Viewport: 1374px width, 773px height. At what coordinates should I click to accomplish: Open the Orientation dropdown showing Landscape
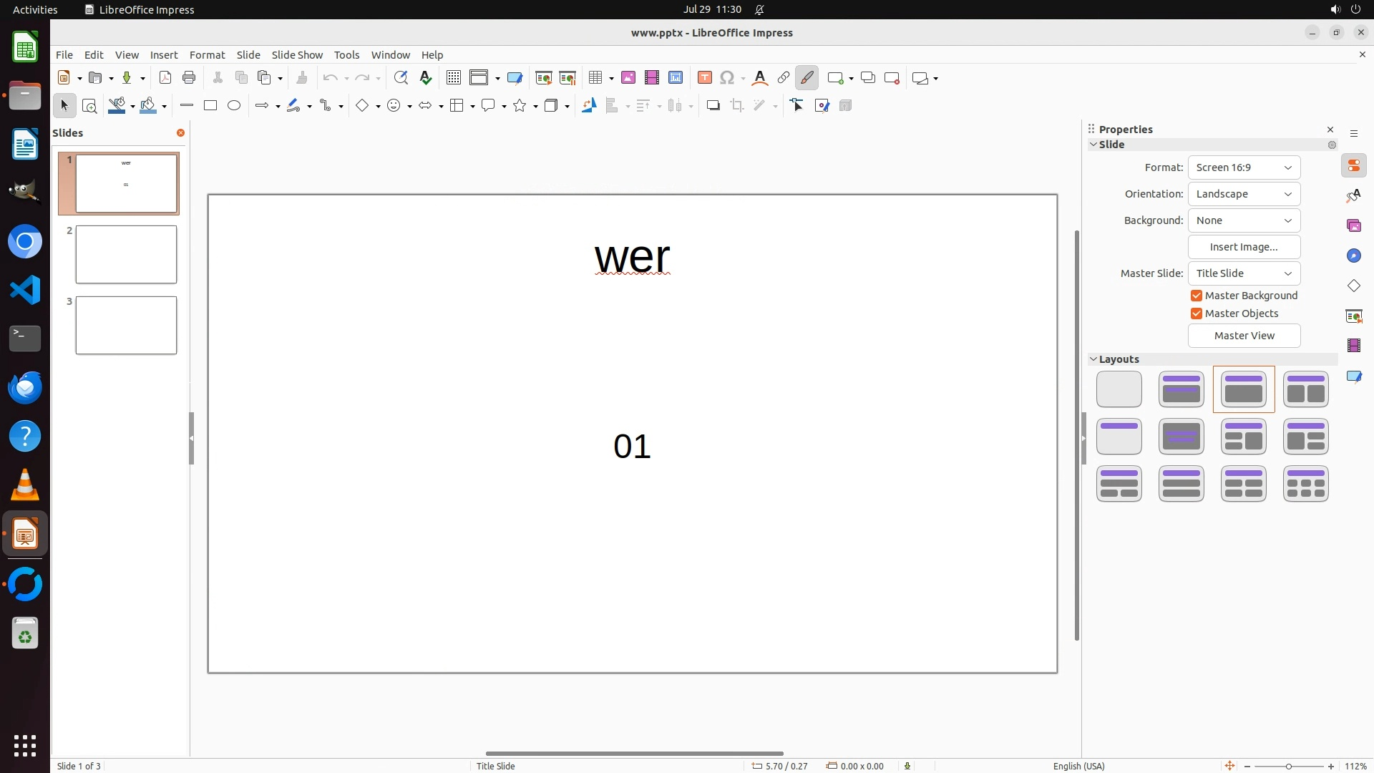click(1244, 194)
